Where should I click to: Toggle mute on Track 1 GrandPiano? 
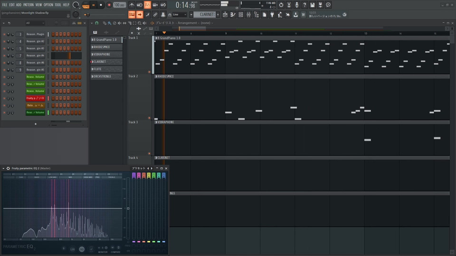click(149, 72)
